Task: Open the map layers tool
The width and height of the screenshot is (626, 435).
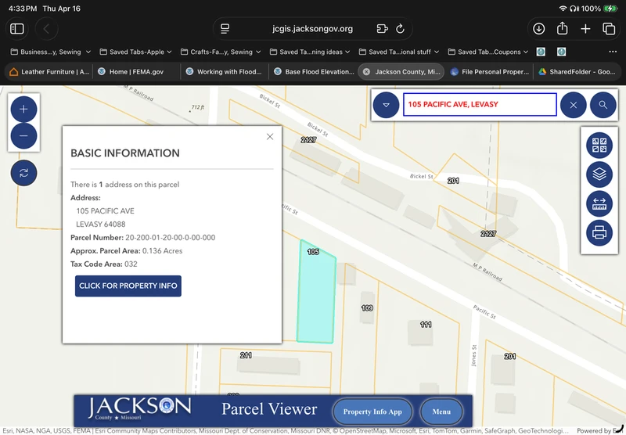Action: [599, 174]
